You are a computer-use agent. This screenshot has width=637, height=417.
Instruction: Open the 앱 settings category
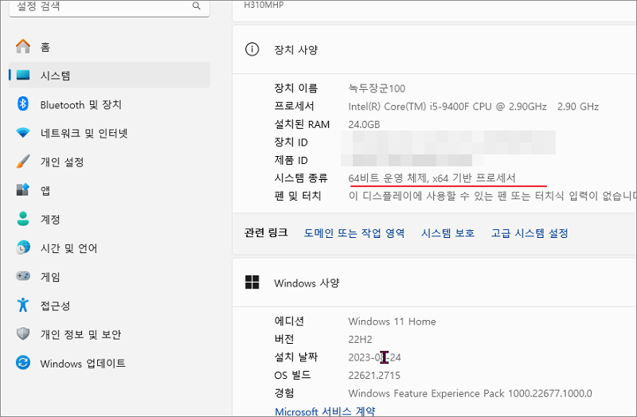(x=110, y=191)
